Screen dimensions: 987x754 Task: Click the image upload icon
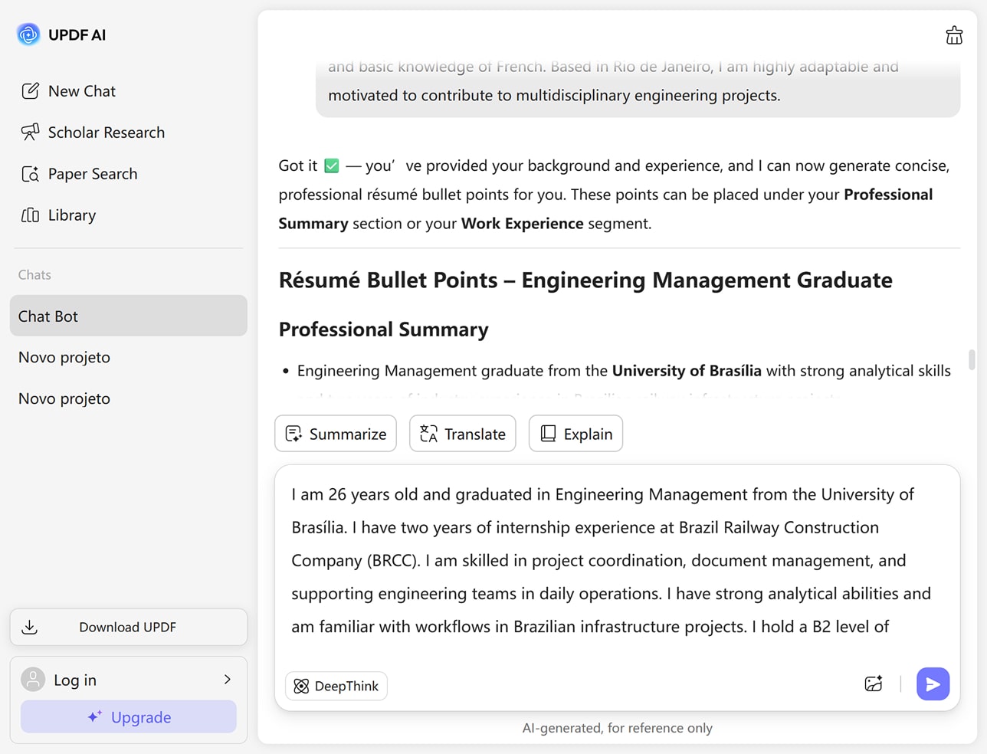tap(874, 684)
